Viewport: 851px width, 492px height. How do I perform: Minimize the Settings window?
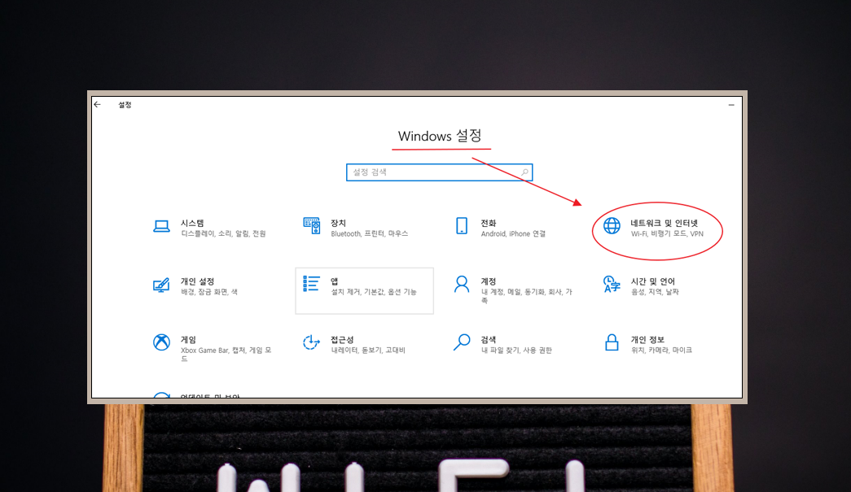tap(731, 105)
